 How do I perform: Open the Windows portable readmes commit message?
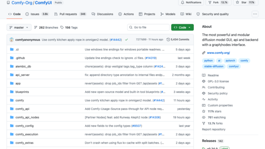(x=124, y=50)
